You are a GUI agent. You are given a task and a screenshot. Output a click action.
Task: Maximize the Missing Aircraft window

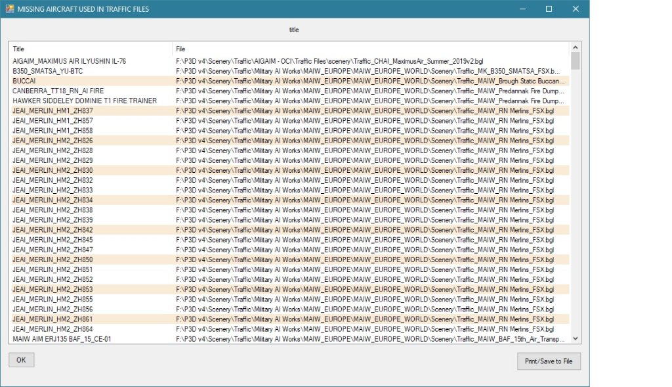click(x=549, y=9)
